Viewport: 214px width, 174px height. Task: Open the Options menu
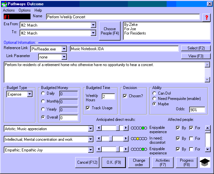(25, 10)
